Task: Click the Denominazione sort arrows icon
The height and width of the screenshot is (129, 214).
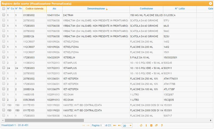Action: (107, 9)
